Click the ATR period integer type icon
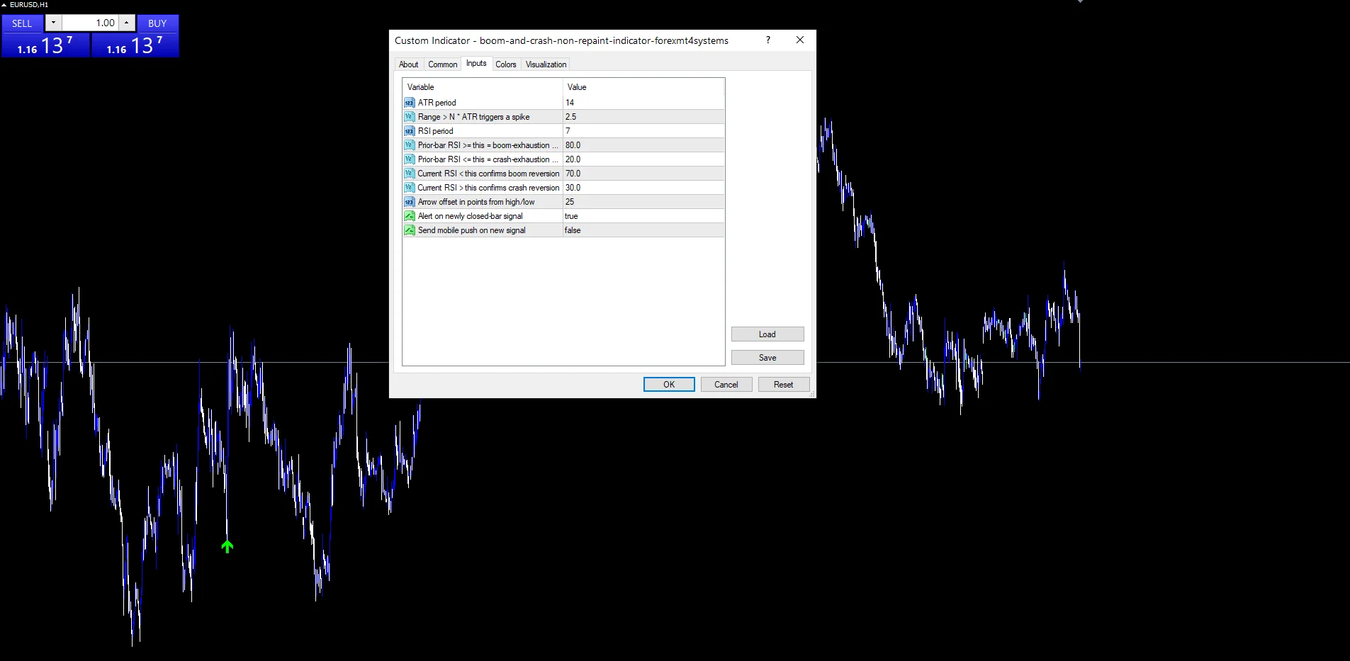1350x661 pixels. pyautogui.click(x=409, y=103)
